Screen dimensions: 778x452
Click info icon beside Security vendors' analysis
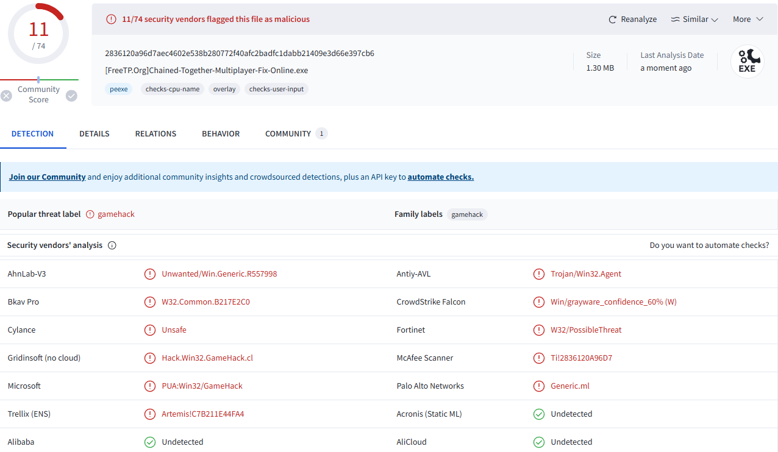coord(112,245)
